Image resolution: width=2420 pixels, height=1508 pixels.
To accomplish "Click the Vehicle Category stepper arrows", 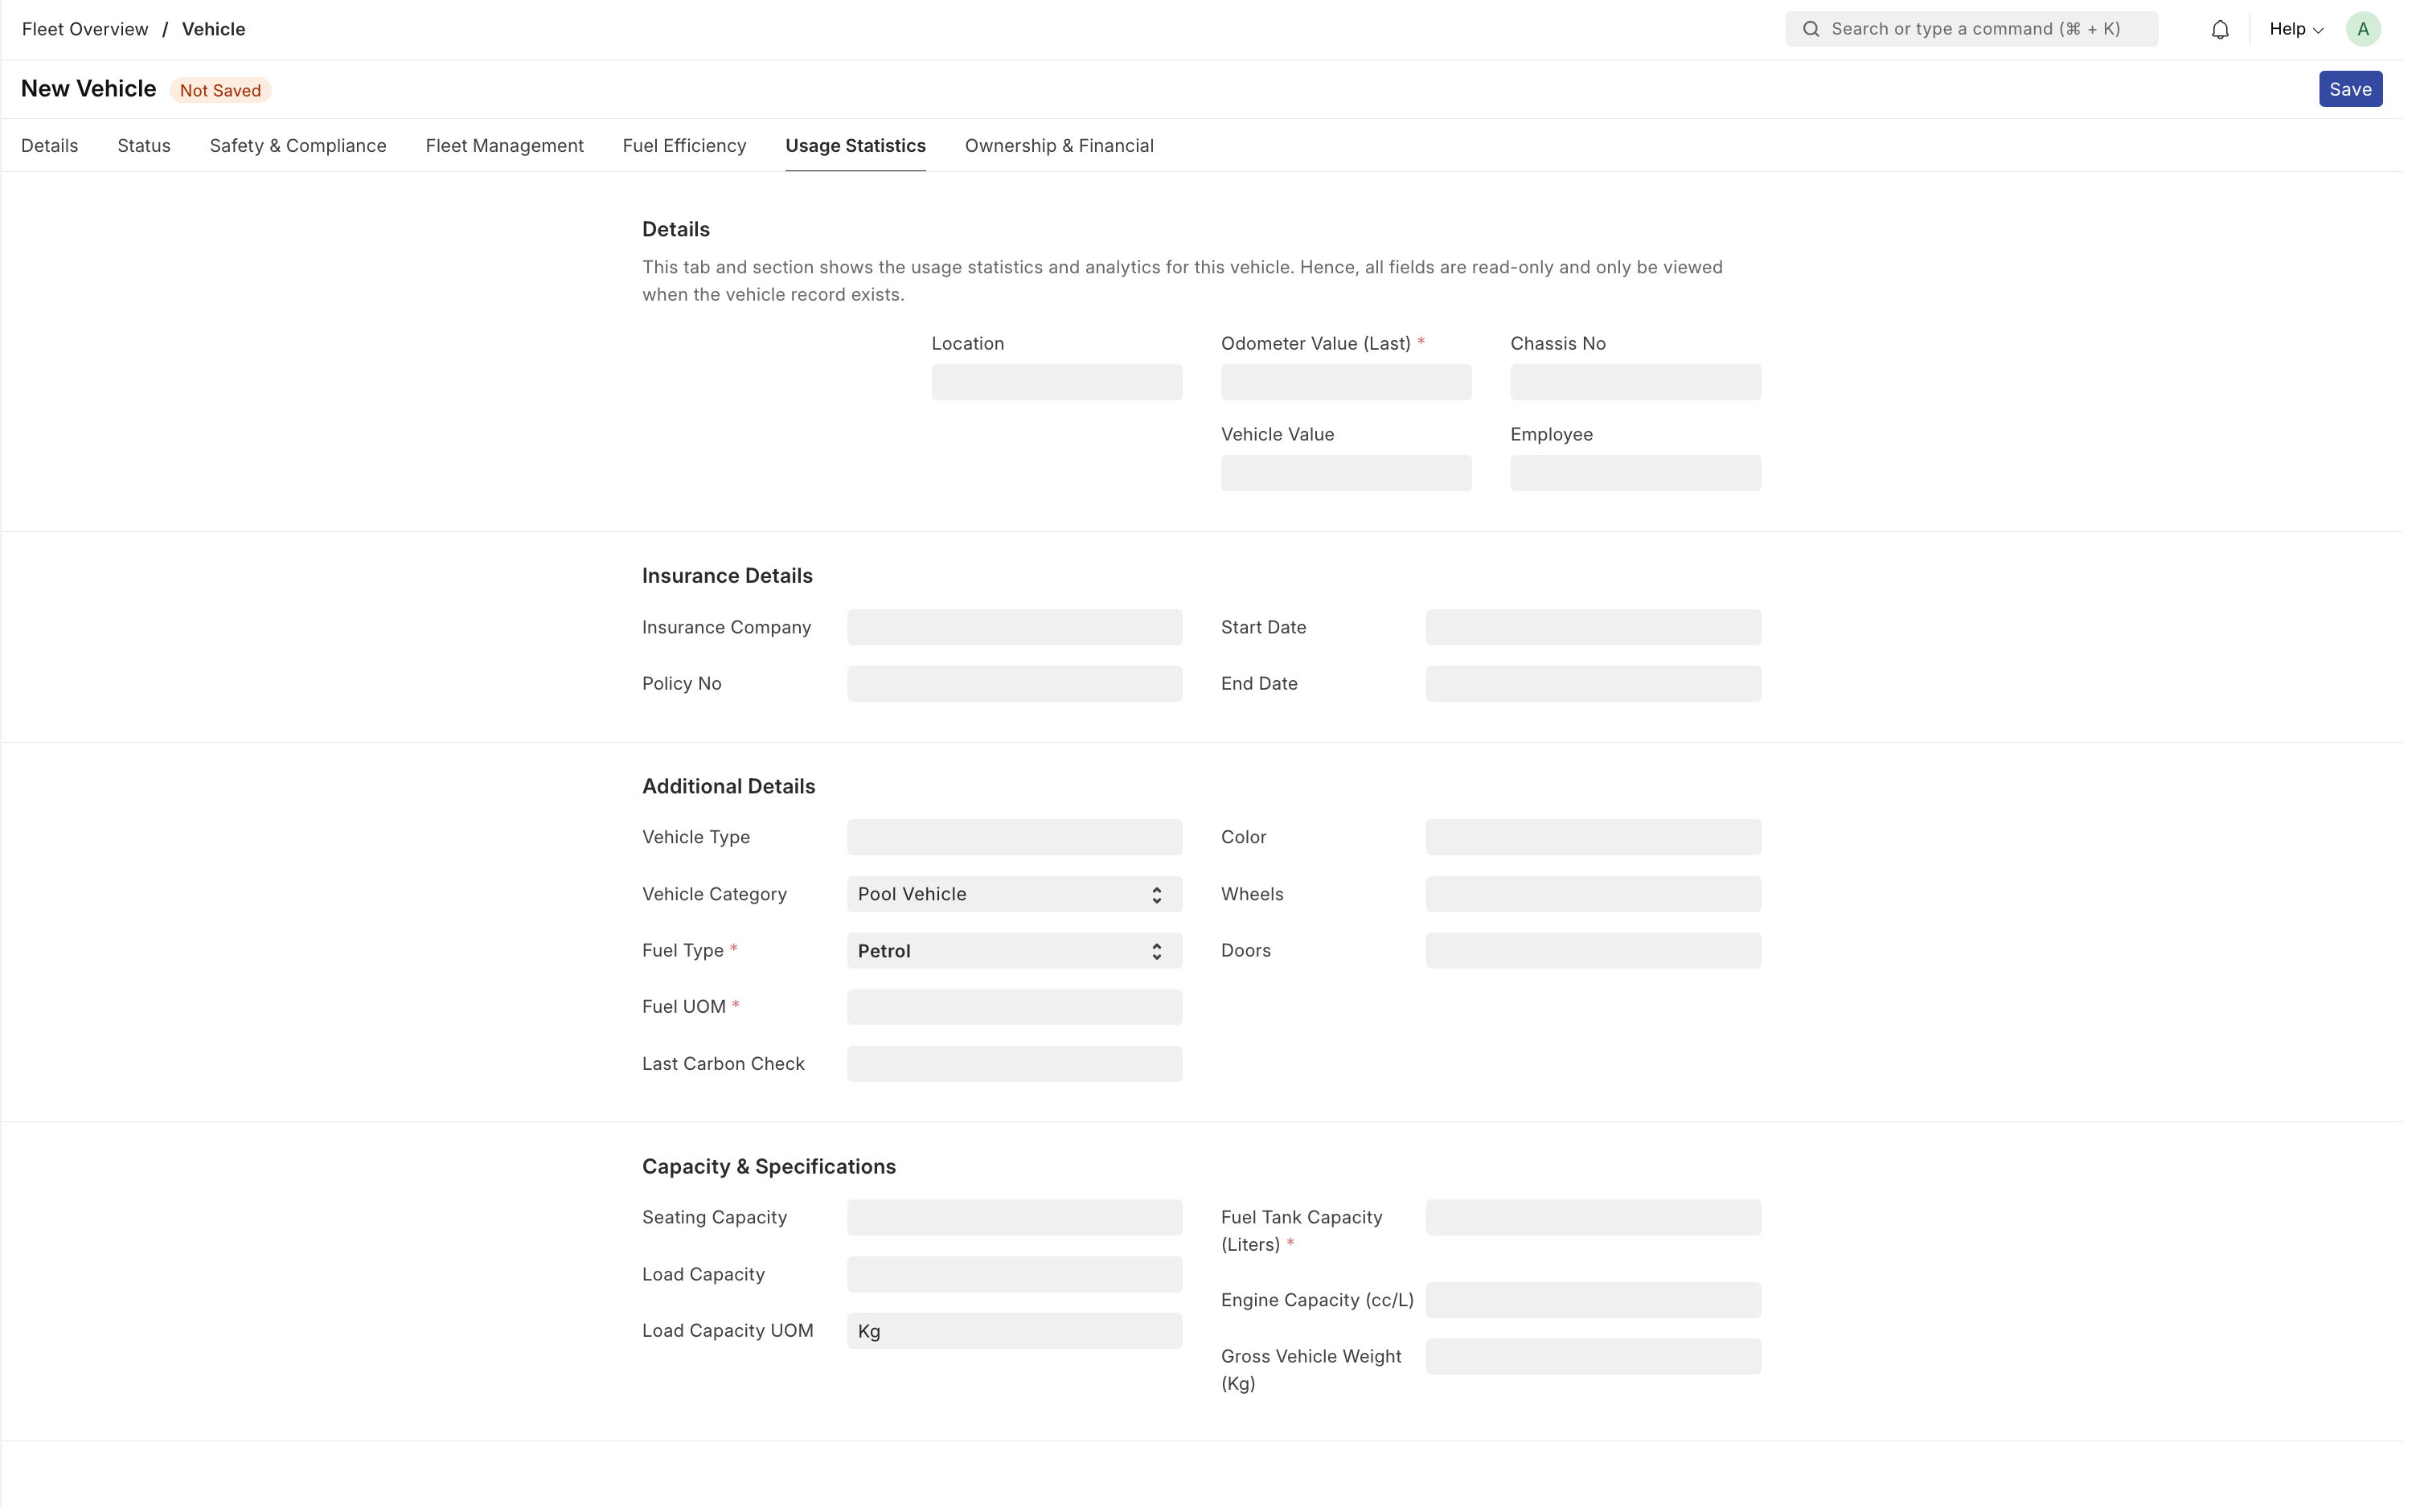I will coord(1155,895).
